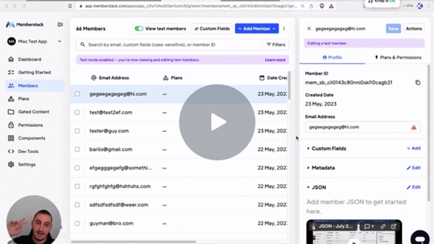Open Gated Content section
The width and height of the screenshot is (434, 244).
click(34, 112)
